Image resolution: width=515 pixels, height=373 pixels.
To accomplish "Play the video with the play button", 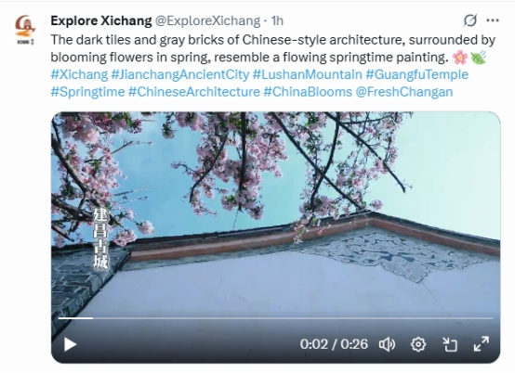I will coord(70,345).
